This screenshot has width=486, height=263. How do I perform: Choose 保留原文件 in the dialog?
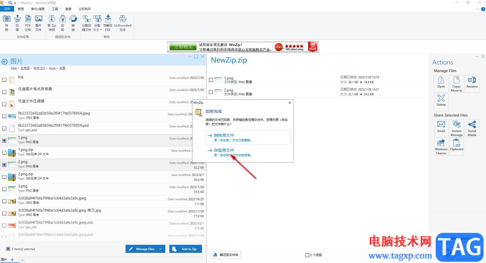click(x=248, y=152)
